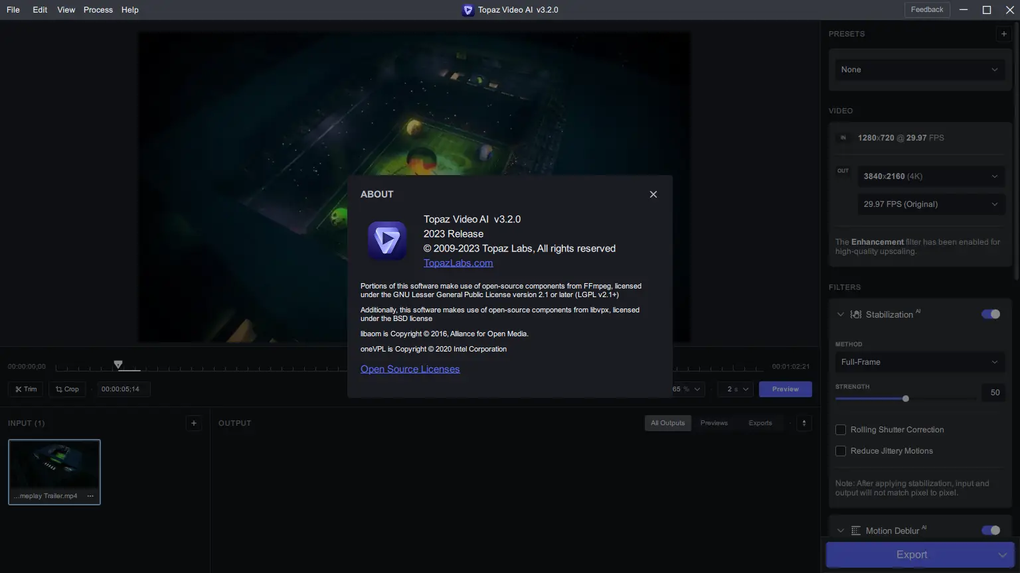
Task: Maximize the Topaz Video AI window
Action: 987,10
